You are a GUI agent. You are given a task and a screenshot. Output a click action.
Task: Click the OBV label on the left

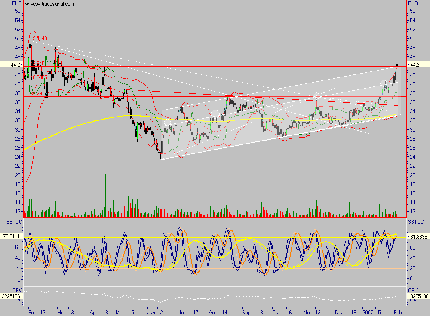17,291
